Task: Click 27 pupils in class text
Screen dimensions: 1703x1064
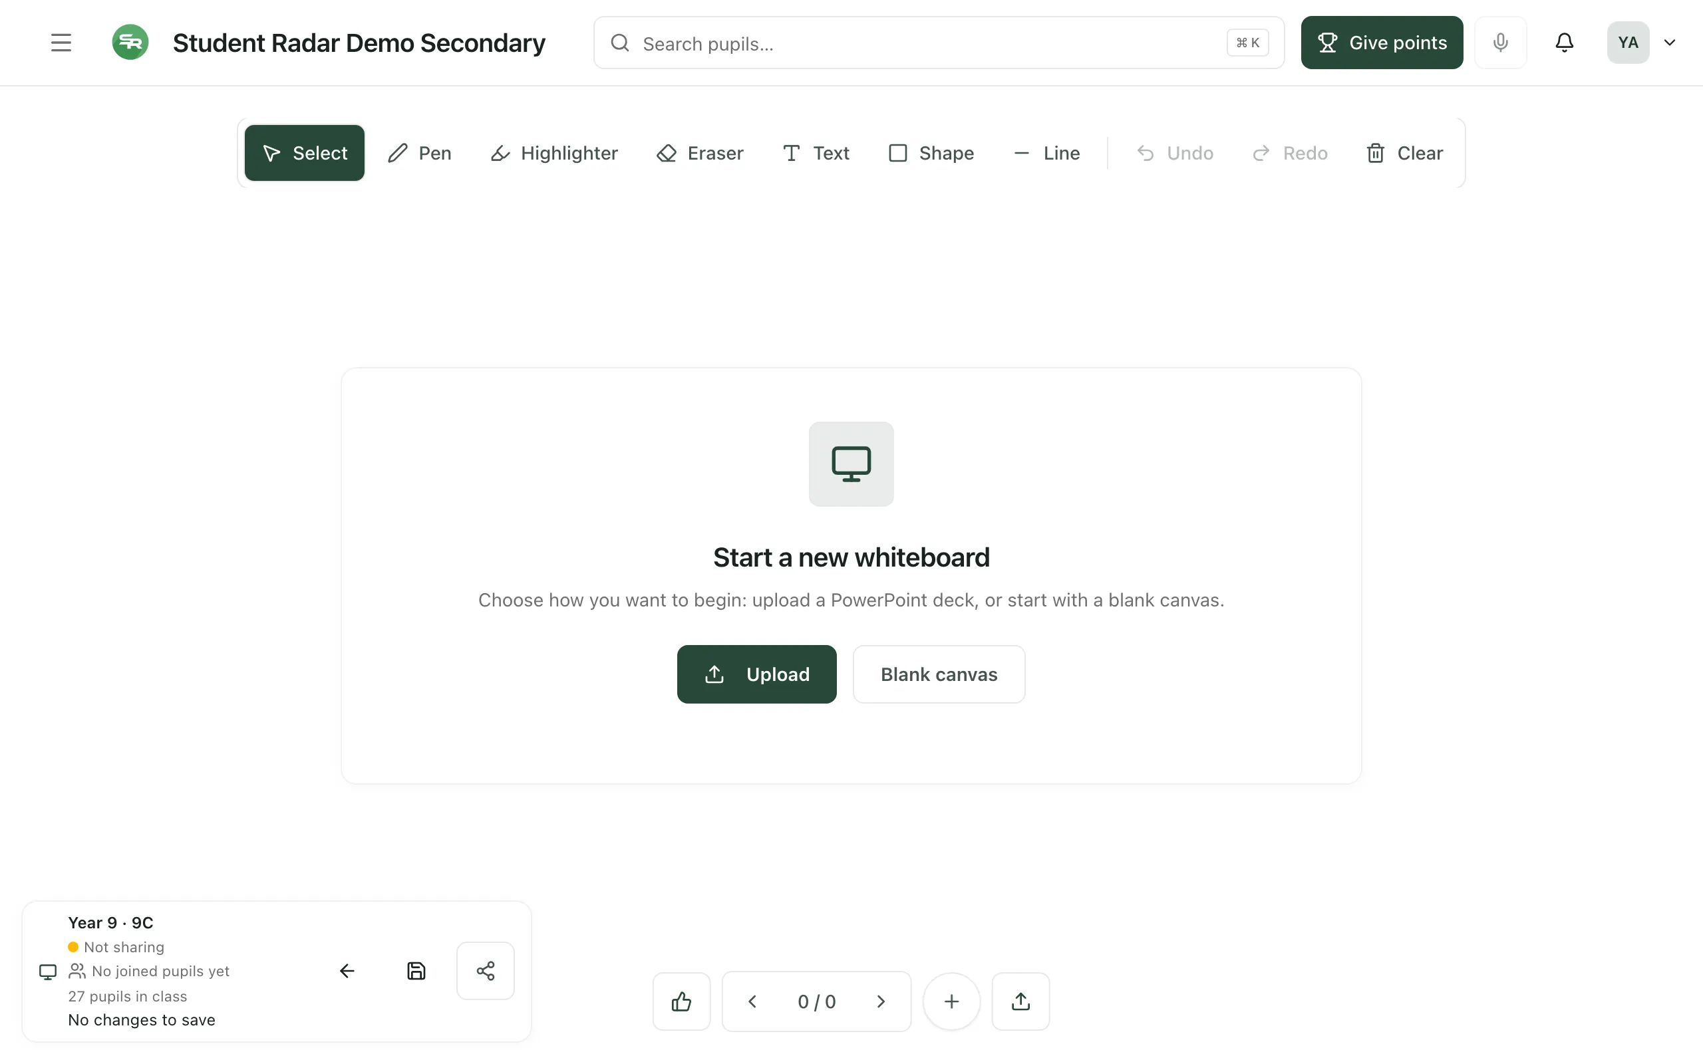Action: (127, 996)
